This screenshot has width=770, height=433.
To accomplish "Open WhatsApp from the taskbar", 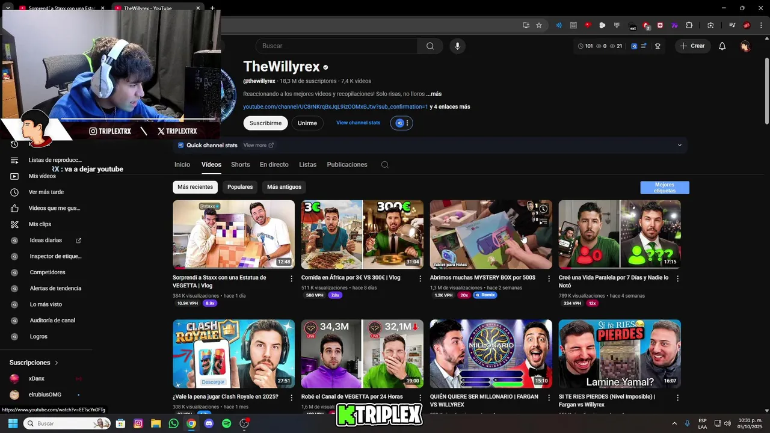I will pos(174,423).
